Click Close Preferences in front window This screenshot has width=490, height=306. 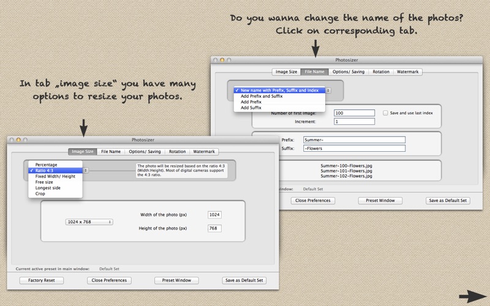coord(109,280)
